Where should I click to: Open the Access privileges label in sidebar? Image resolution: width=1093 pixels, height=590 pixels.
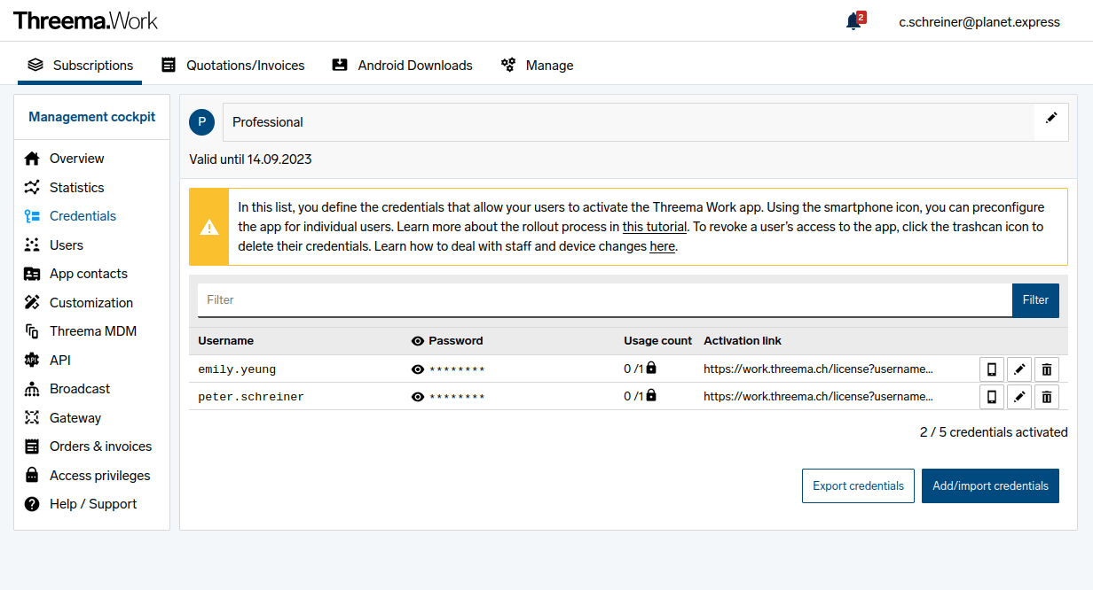coord(99,476)
